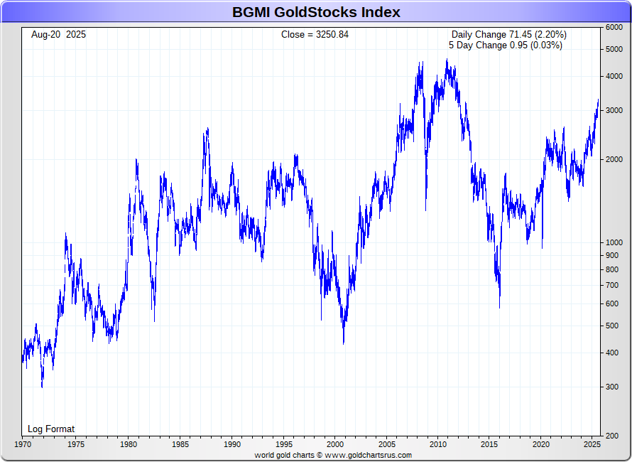Select the Daily Change 71.45 (2.20%) text
Image resolution: width=632 pixels, height=462 pixels.
(508, 35)
